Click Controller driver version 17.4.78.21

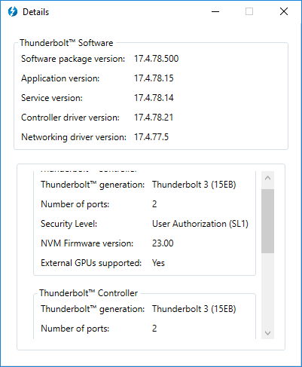click(x=154, y=118)
